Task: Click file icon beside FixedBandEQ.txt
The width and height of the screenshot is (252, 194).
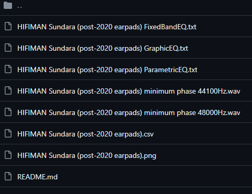Action: (x=8, y=27)
